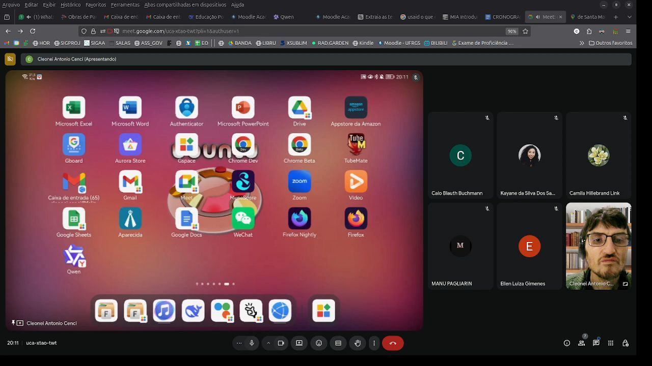The image size is (652, 366).
Task: Open meeting details info icon
Action: coord(566,343)
